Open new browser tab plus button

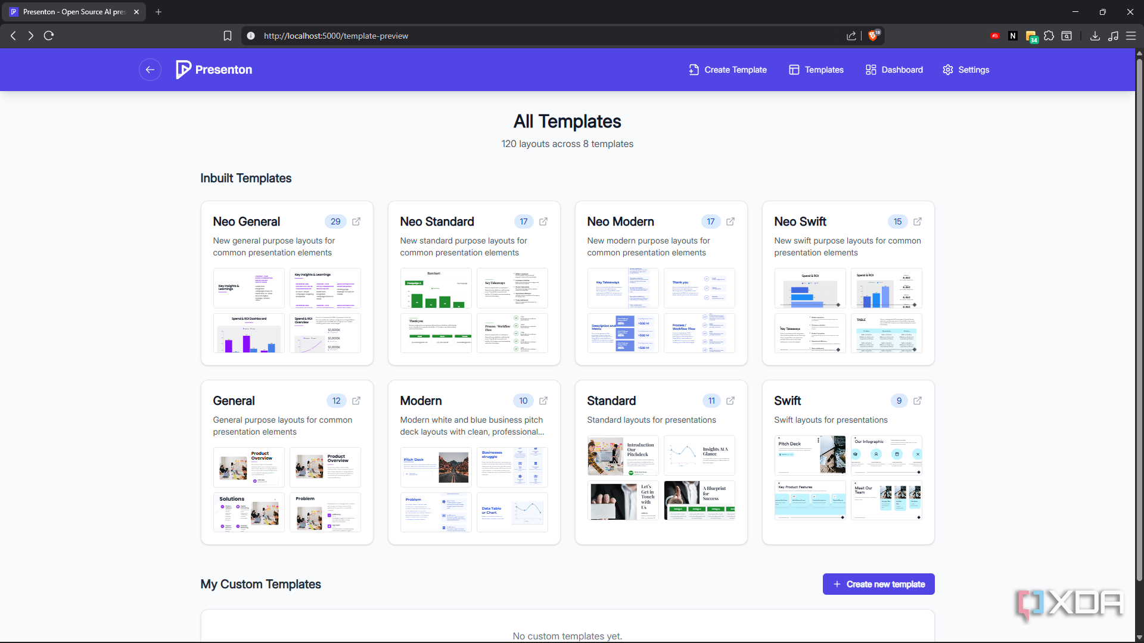click(x=158, y=12)
